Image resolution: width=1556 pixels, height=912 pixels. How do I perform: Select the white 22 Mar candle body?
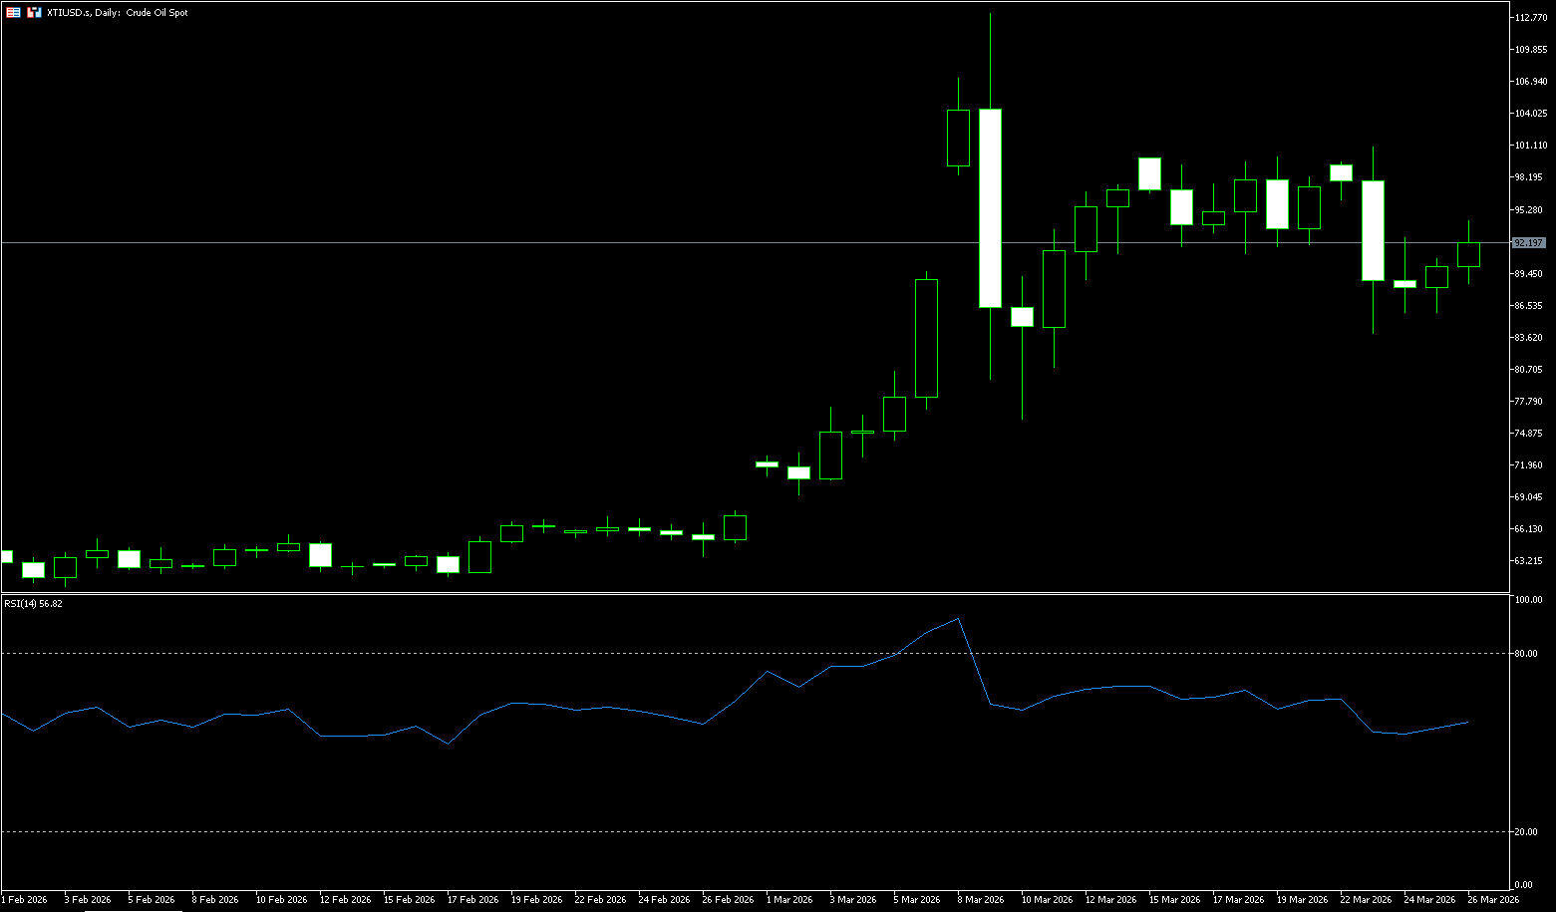click(1373, 230)
